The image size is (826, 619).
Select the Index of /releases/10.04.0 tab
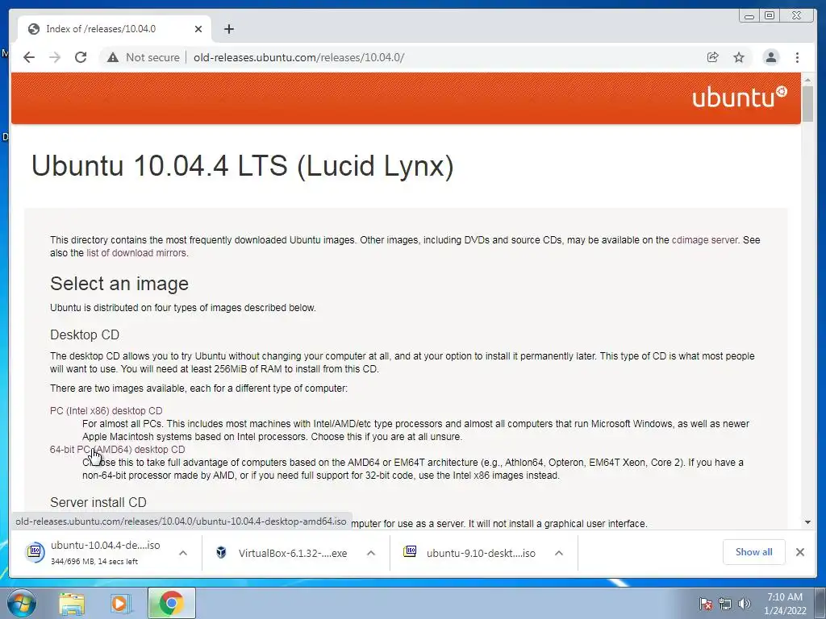coord(115,29)
